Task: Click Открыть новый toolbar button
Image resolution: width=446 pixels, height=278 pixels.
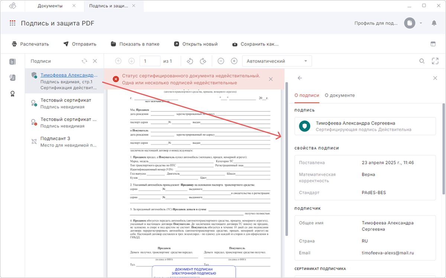Action: [x=195, y=44]
